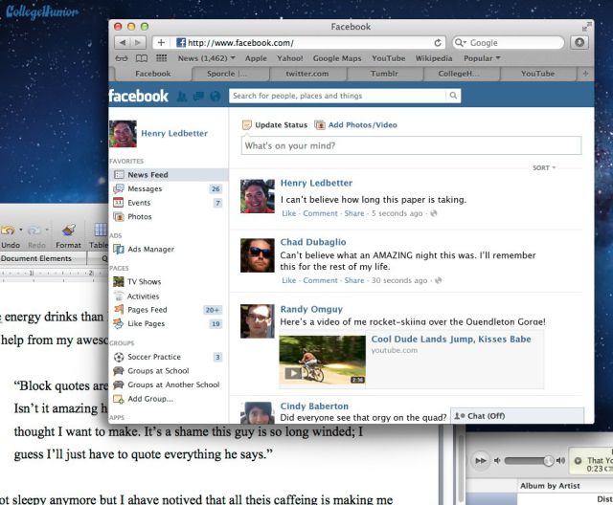Play the rocket-skiing video thumbnail

pos(322,360)
